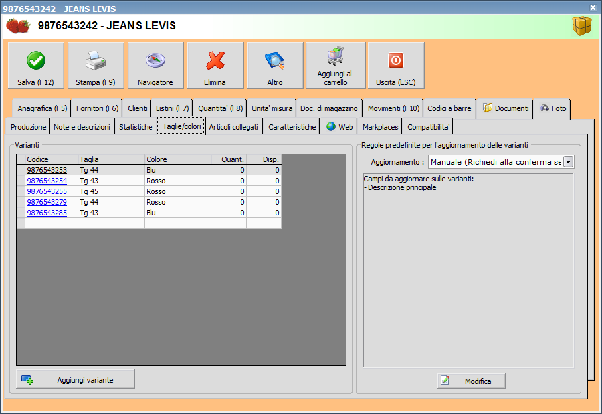Open the Unita' misura tab
The height and width of the screenshot is (414, 602).
[272, 109]
